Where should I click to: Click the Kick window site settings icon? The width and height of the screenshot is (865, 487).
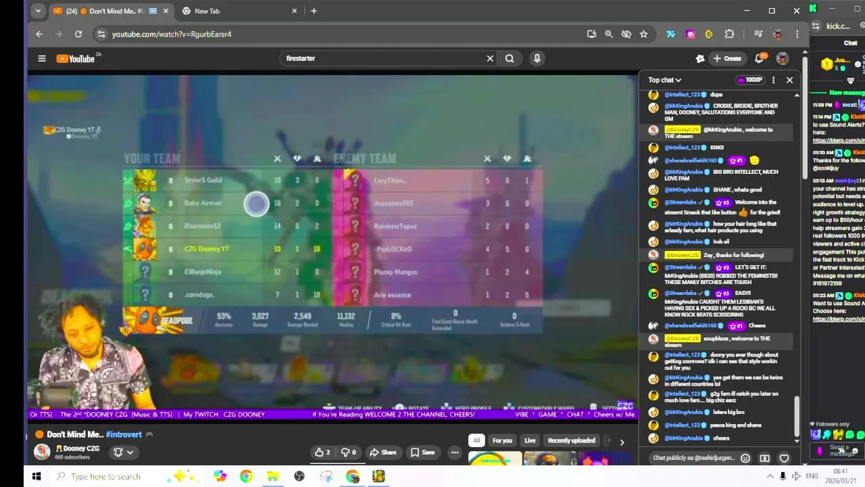tap(814, 26)
